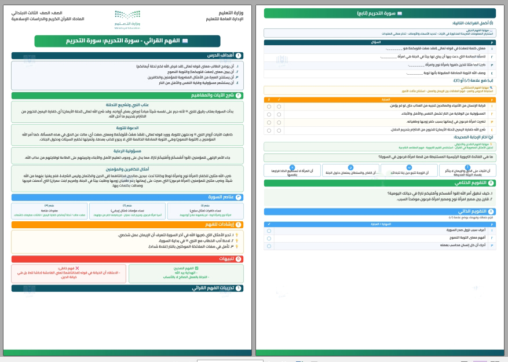The height and width of the screenshot is (362, 508).
Task: Mark false for statement قرابة الإنسان من الأنبياء
Action: click(269, 107)
